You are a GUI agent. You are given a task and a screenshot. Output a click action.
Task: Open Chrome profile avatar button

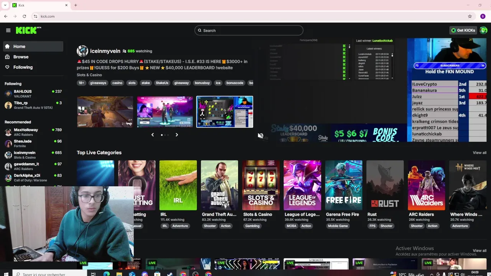[x=483, y=16]
